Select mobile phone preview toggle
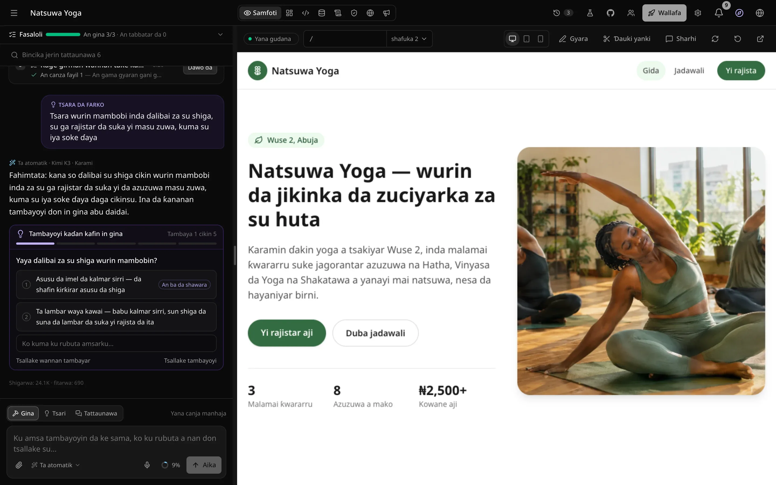Viewport: 776px width, 485px height. click(540, 39)
